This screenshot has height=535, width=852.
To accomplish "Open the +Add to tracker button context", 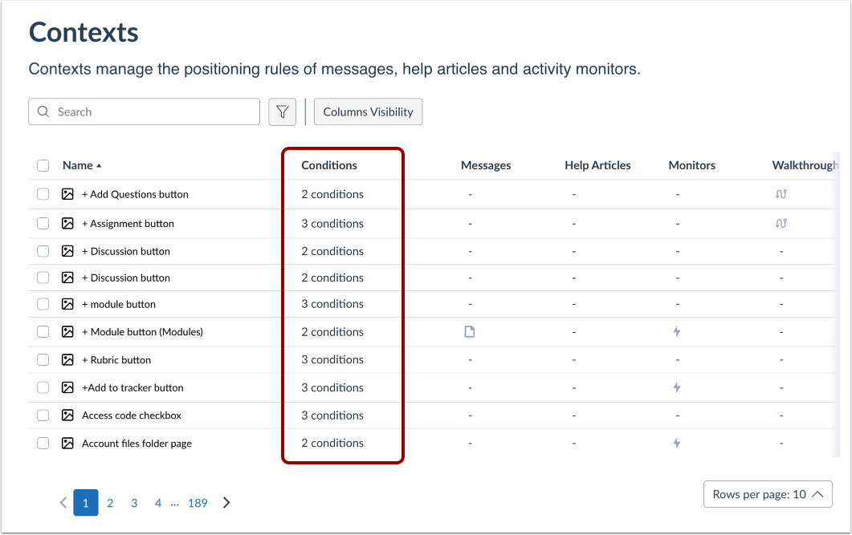I will click(x=132, y=387).
